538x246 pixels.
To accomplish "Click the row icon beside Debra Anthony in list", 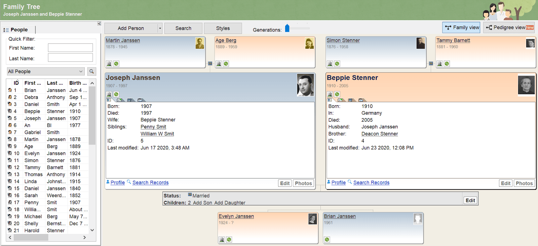I will pos(10,97).
